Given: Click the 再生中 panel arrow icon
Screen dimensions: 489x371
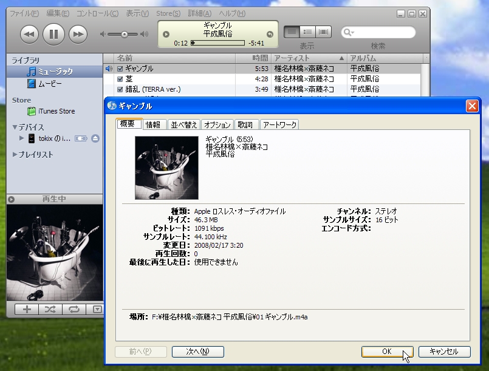Looking at the screenshot, I should coord(12,199).
